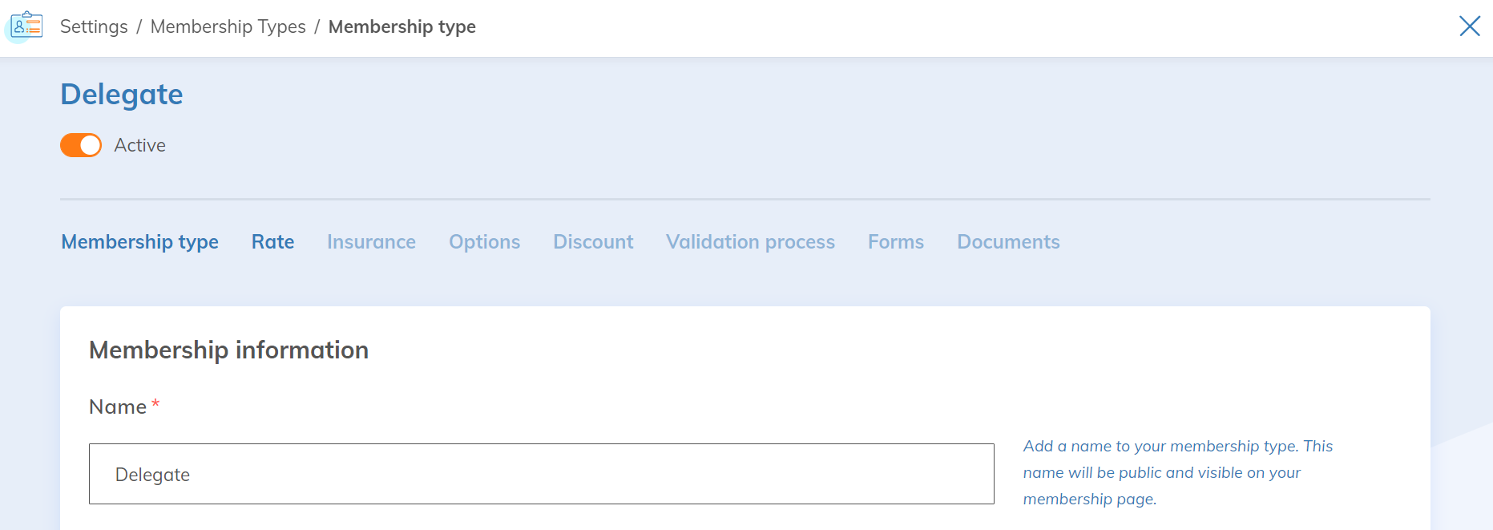Go to Settings via the breadcrumb
1493x530 pixels.
pos(94,26)
